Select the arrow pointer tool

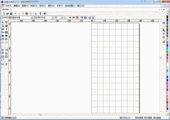click(x=3, y=23)
